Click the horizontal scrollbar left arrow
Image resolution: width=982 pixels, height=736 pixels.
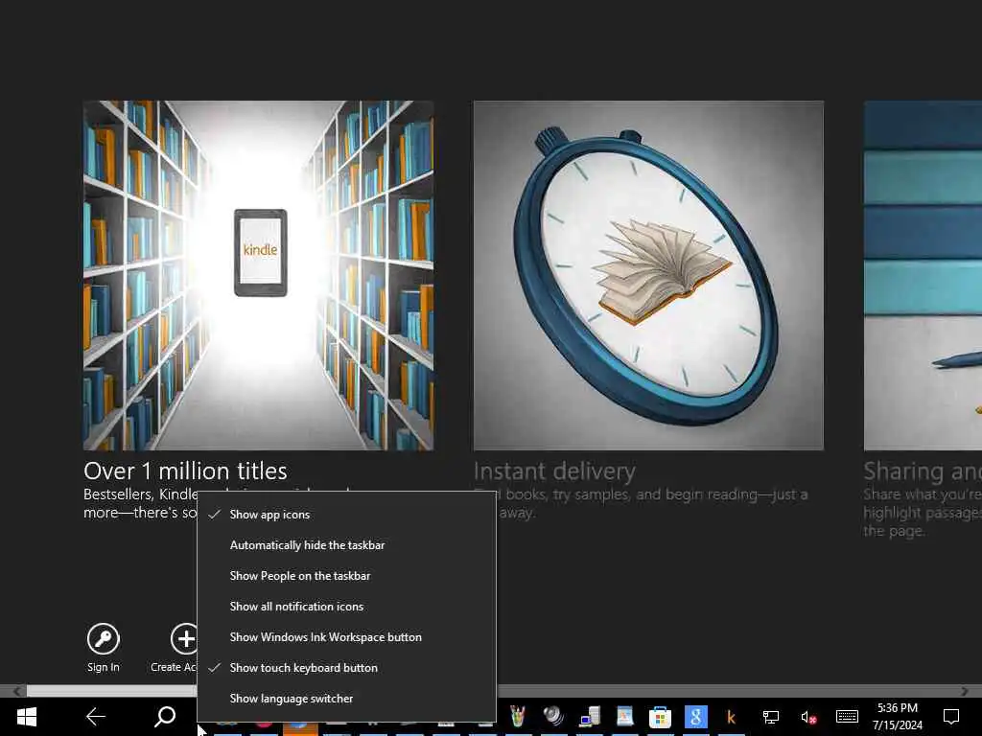(x=17, y=691)
